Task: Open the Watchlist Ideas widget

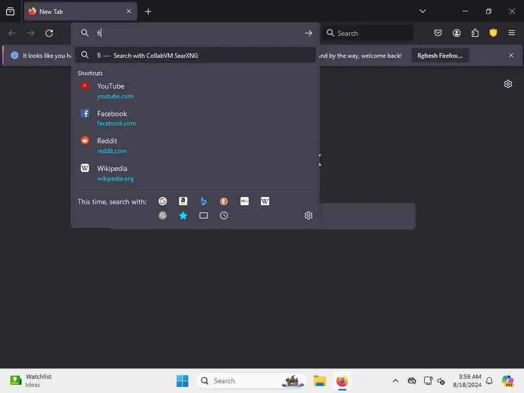Action: point(31,381)
